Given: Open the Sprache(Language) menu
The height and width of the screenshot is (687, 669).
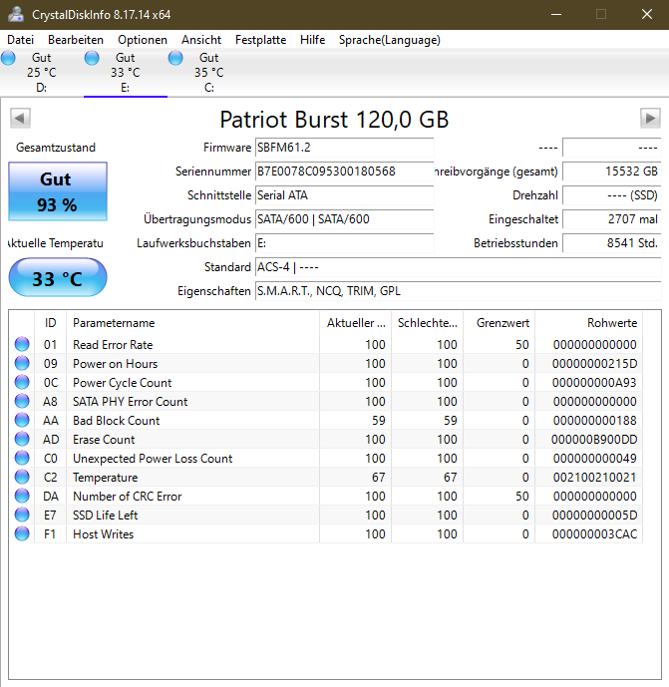Looking at the screenshot, I should (390, 40).
